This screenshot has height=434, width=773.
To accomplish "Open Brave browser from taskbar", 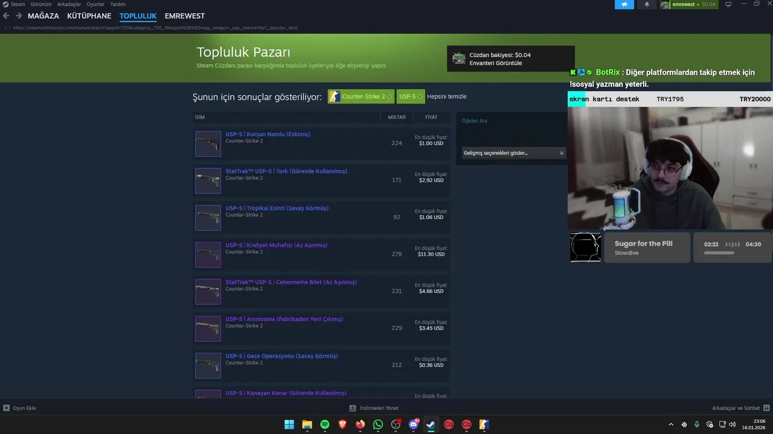I will click(x=342, y=424).
